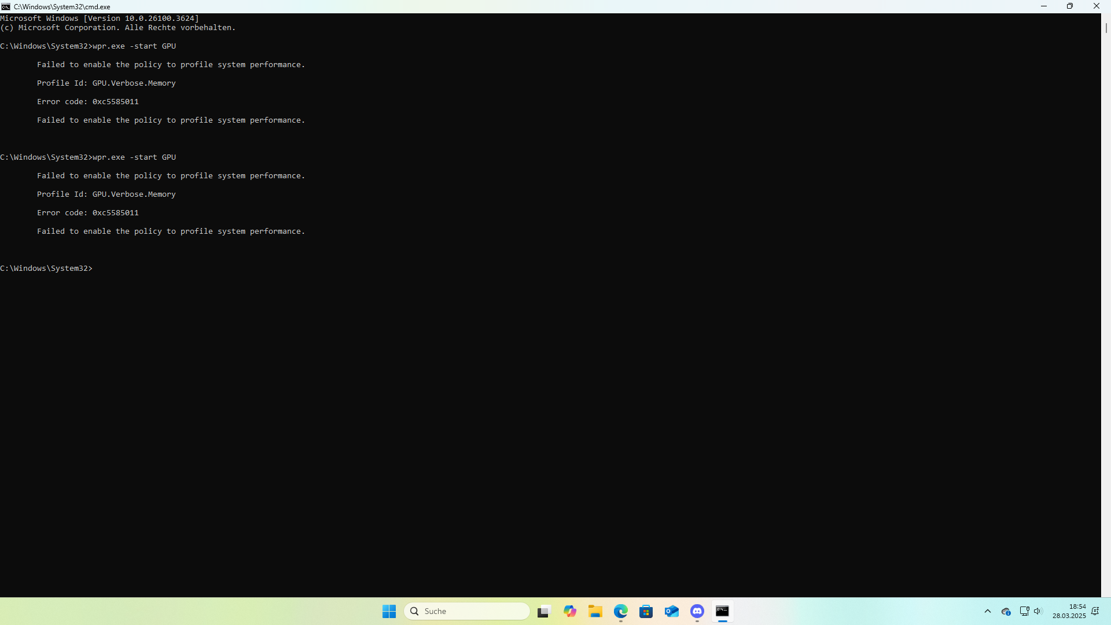This screenshot has width=1111, height=625.
Task: Open the Windows Start menu
Action: point(389,611)
